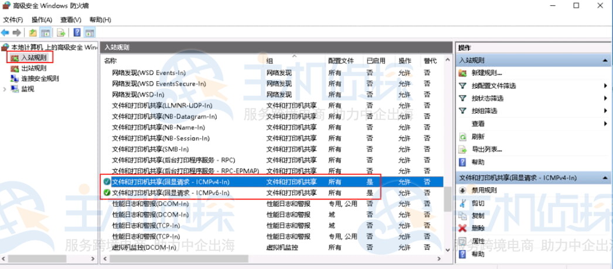
Task: Click 新建规则... in the actions pane
Action: click(487, 73)
